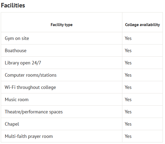
Task: Select the College availability column header
Action: coord(143,25)
